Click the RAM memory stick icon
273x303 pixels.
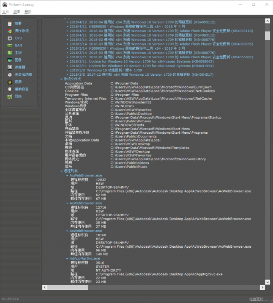10,45
